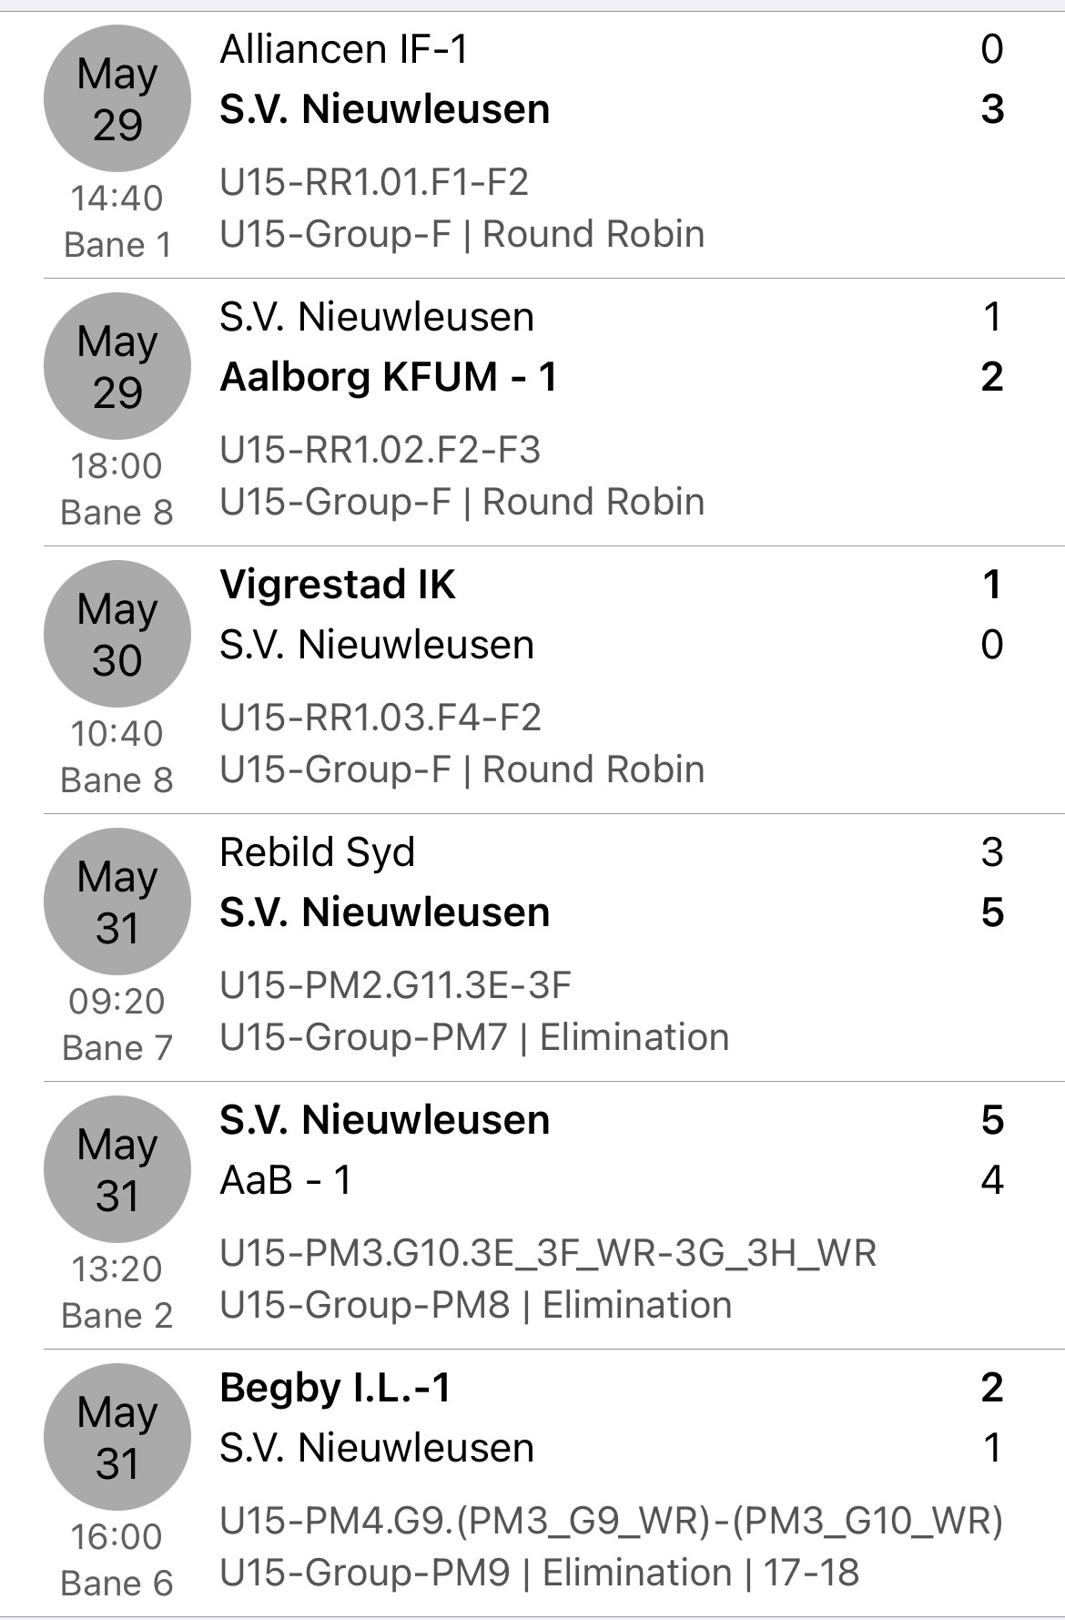This screenshot has height=1620, width=1065.
Task: Tap the May 31 date circle at 09:20
Action: coord(117,902)
